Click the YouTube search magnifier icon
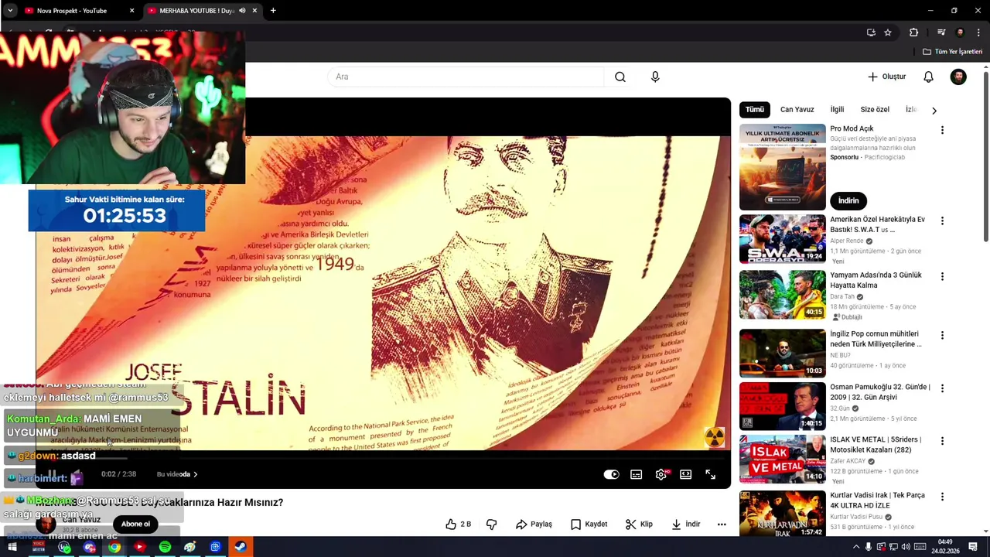The width and height of the screenshot is (990, 557). tap(620, 77)
